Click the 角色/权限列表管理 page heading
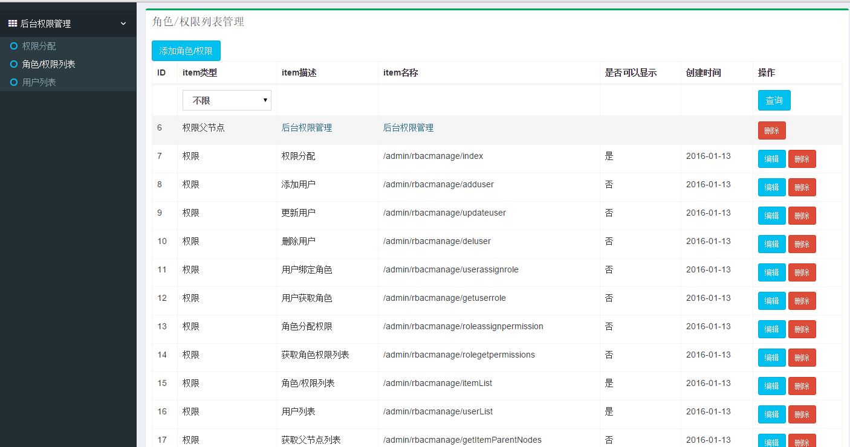 [x=198, y=22]
